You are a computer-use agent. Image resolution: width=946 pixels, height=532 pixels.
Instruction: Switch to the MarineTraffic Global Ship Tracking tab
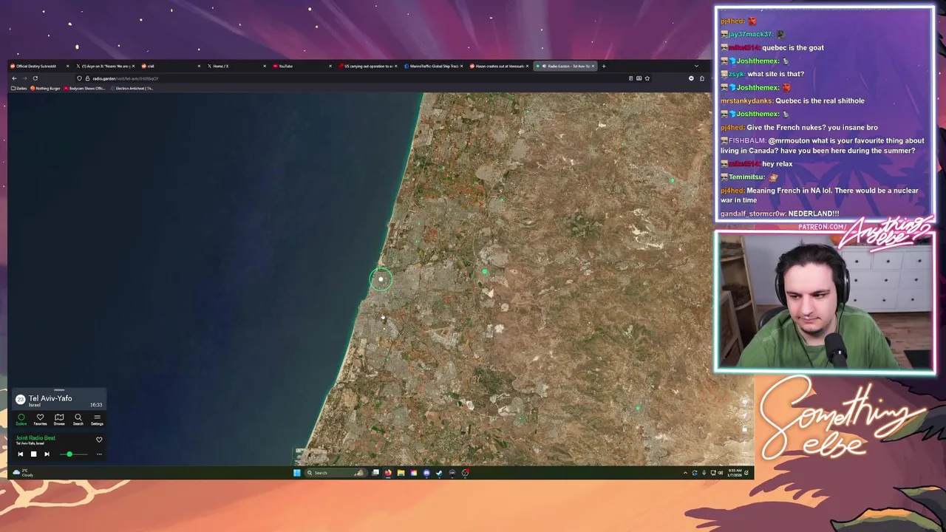pos(433,66)
